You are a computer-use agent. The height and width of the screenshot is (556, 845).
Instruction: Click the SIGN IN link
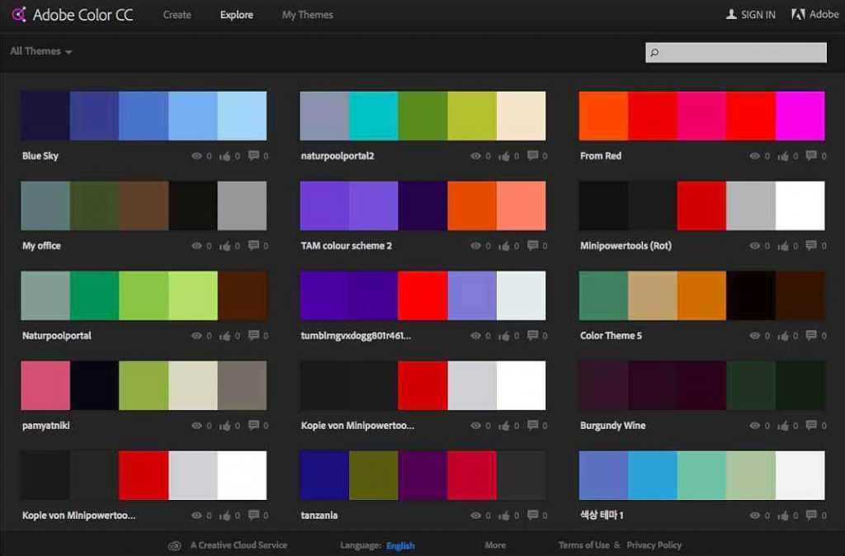click(x=750, y=15)
